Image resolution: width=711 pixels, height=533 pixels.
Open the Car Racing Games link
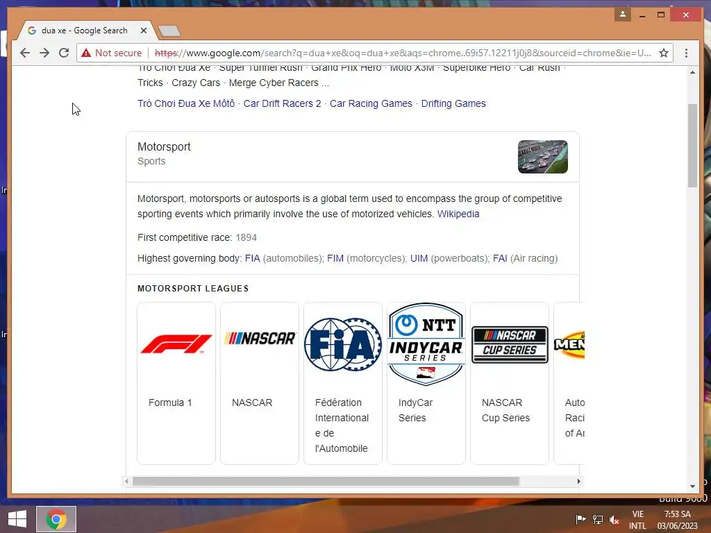coord(371,103)
